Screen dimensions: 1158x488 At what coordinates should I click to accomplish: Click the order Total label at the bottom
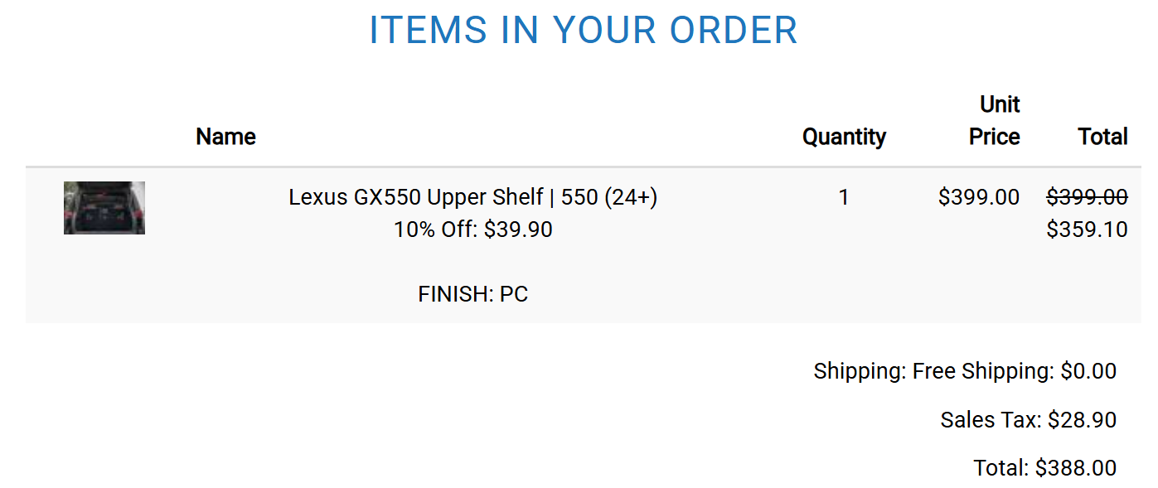(x=1001, y=468)
